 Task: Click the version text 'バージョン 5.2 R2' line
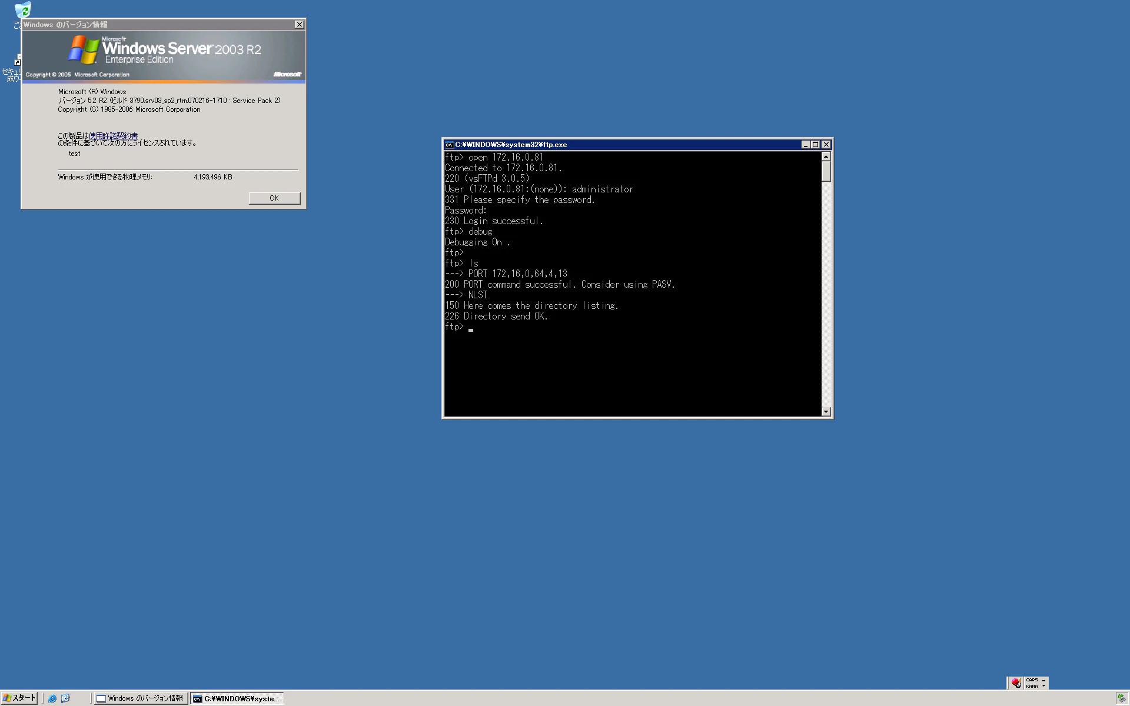click(169, 101)
